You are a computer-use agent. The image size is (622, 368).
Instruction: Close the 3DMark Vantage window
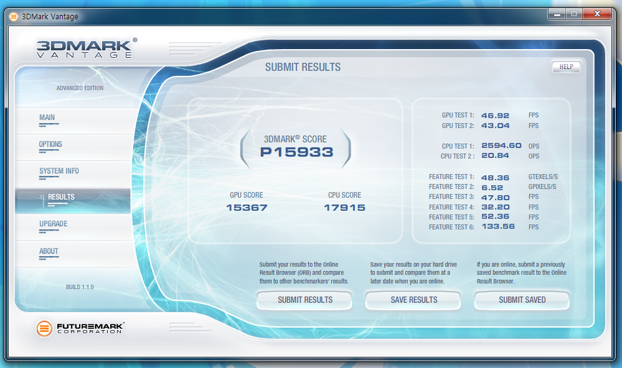(x=597, y=14)
